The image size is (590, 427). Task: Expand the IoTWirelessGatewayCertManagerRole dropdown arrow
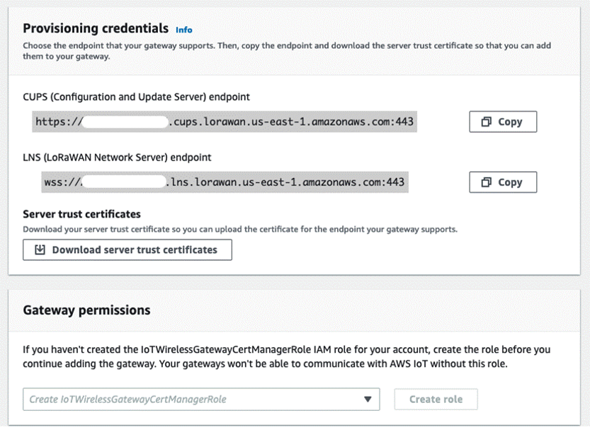pyautogui.click(x=368, y=399)
